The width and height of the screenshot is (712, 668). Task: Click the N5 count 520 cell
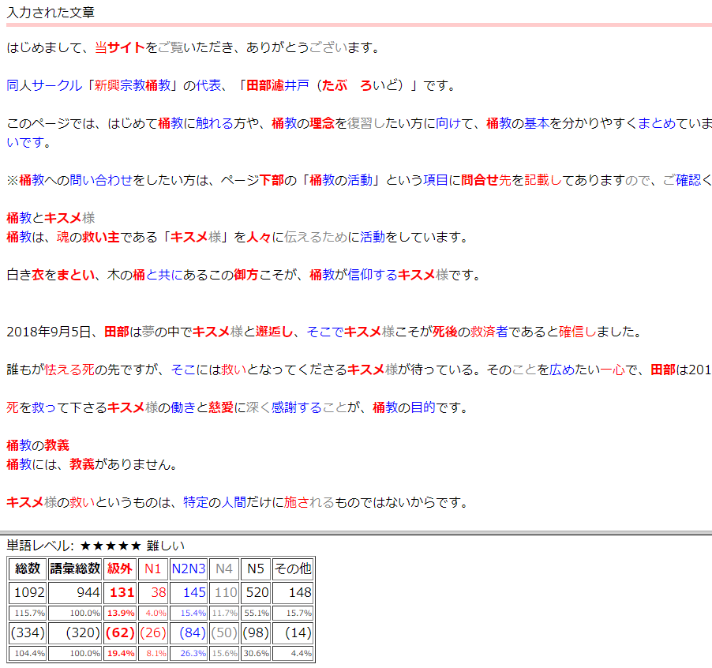(256, 593)
